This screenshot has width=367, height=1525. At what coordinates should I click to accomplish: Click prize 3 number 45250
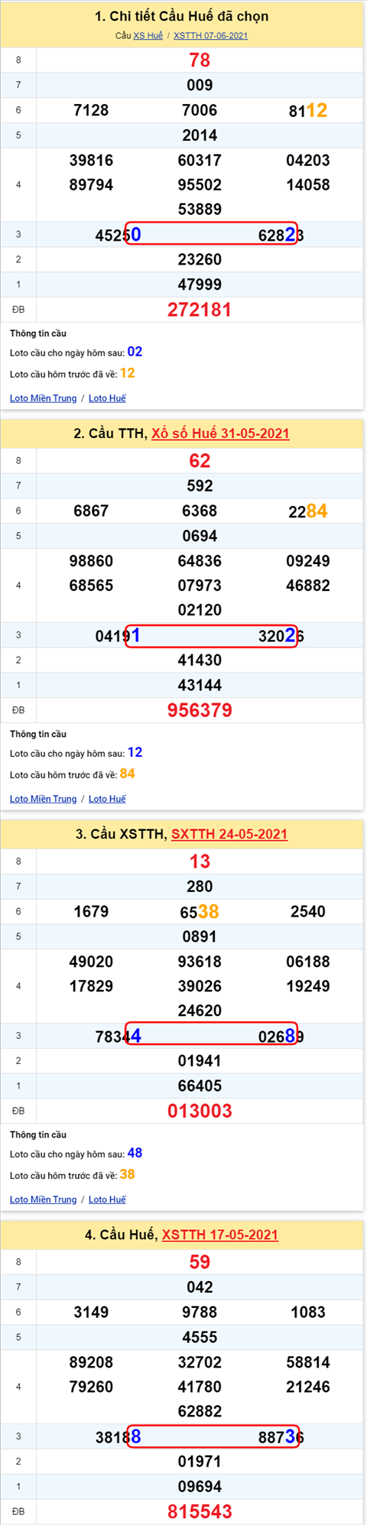click(118, 235)
